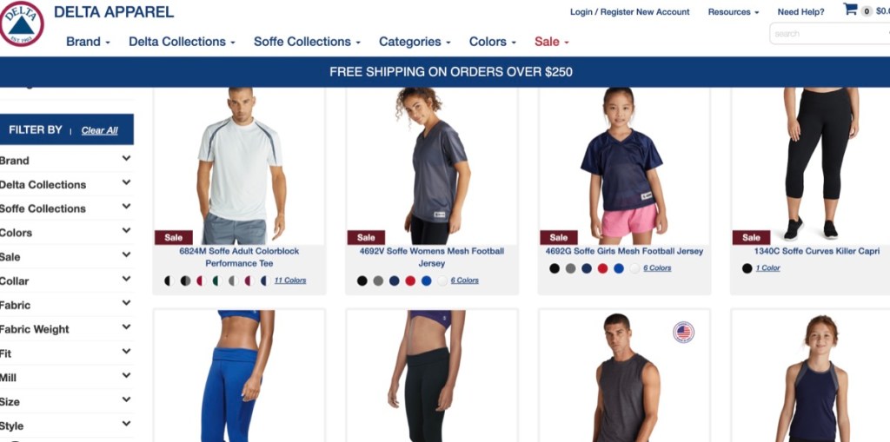Open the Resources dropdown

(733, 12)
